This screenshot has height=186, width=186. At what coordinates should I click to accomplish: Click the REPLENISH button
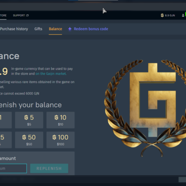tap(49, 168)
